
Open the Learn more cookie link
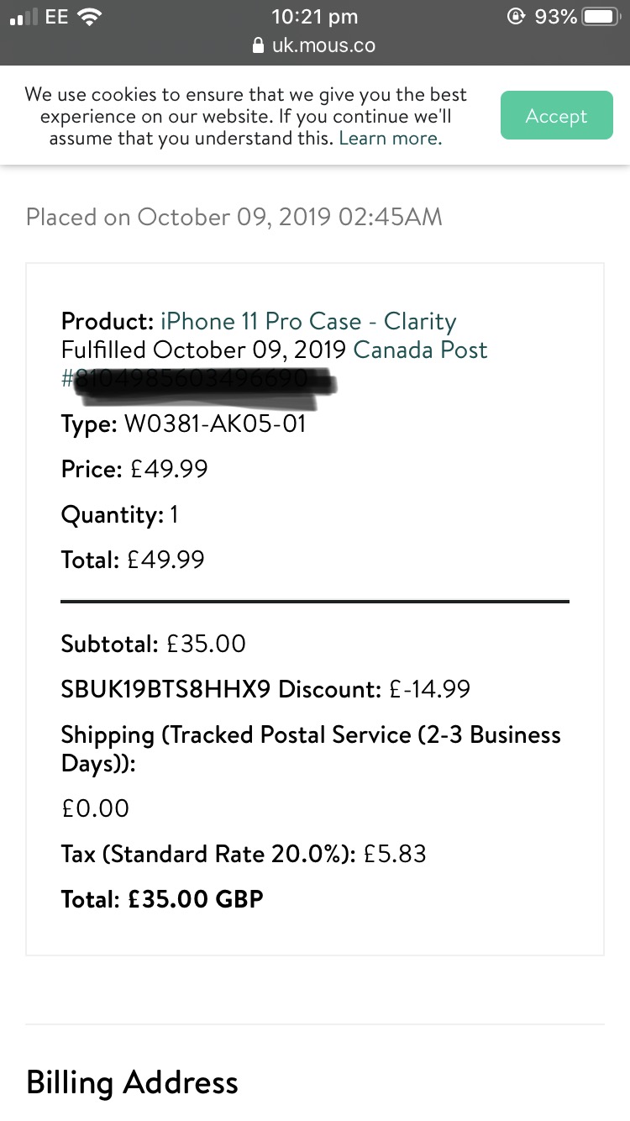pos(391,139)
